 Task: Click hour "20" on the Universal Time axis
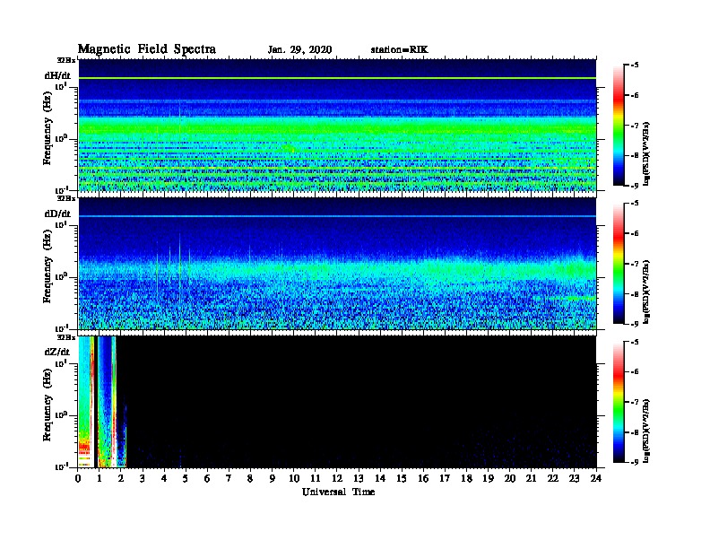510,478
